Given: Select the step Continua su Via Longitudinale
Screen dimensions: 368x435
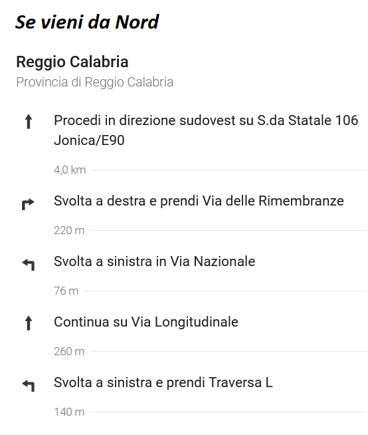Looking at the screenshot, I should click(146, 322).
